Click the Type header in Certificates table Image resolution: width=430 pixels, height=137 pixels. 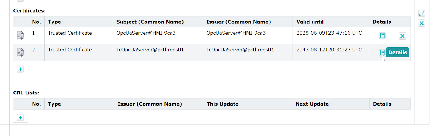tap(55, 22)
